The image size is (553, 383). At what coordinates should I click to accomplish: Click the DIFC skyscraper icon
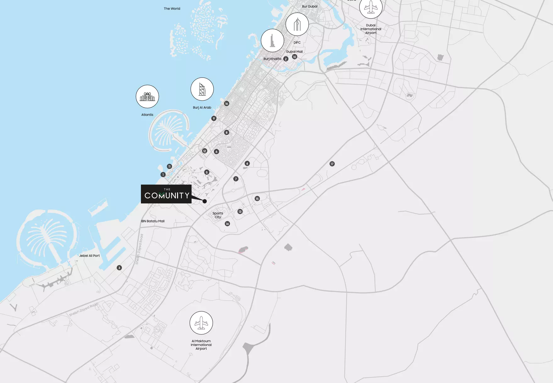(x=297, y=24)
